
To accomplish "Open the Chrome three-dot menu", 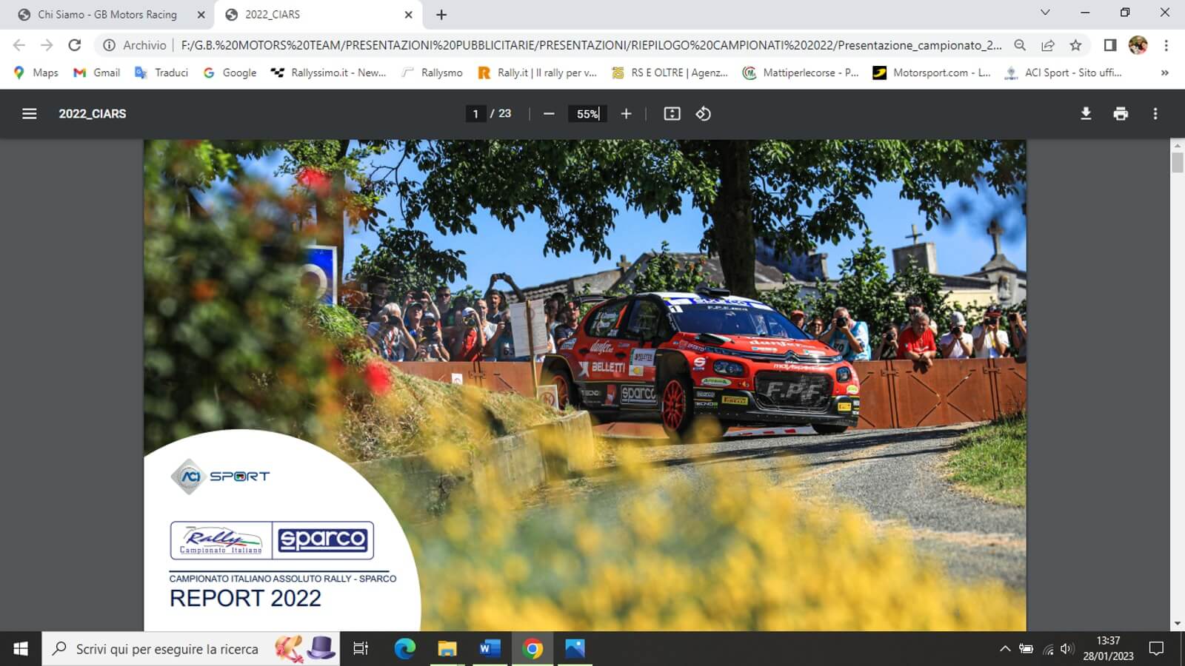I will click(1166, 45).
